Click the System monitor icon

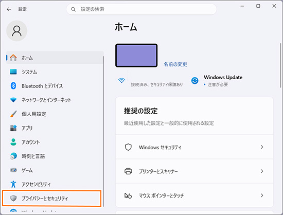[x=13, y=72]
